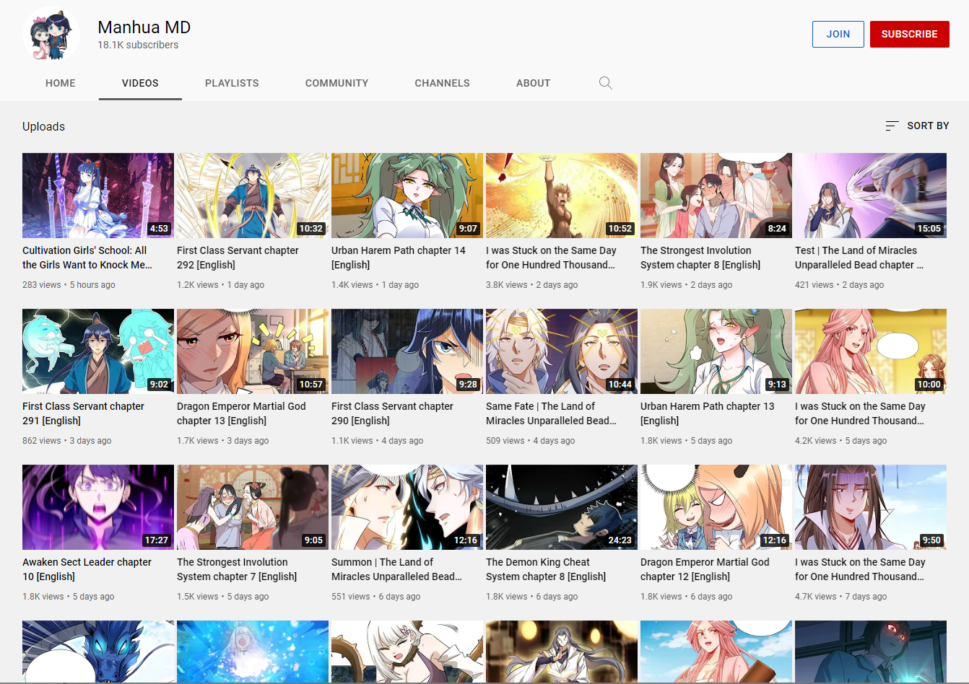Go to the Community tab
Screen dimensions: 969x684
click(x=336, y=83)
